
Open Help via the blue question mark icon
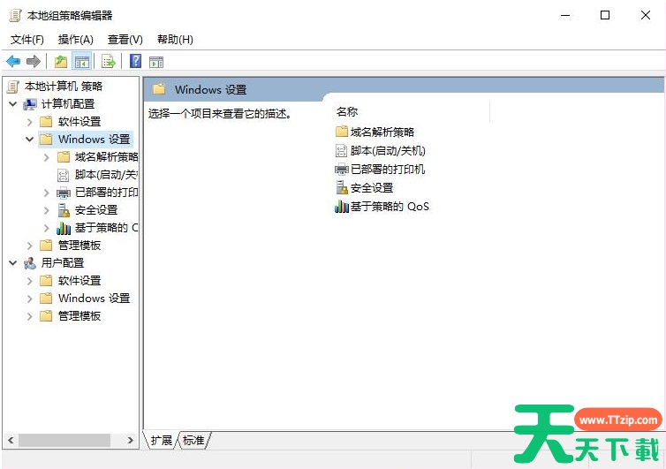(135, 61)
